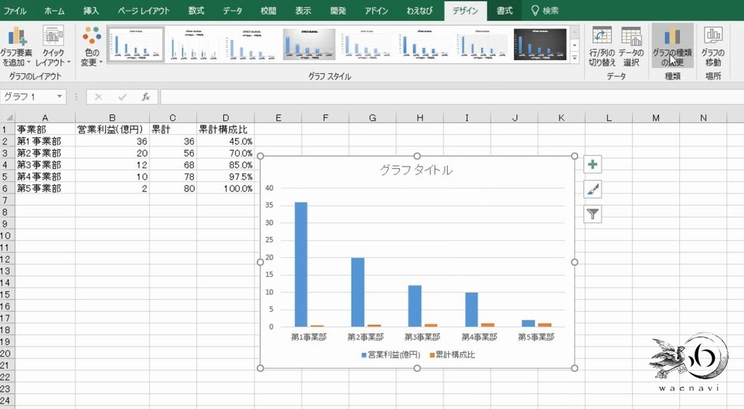Click the green plus Chart Elements button
This screenshot has width=744, height=409.
point(593,165)
